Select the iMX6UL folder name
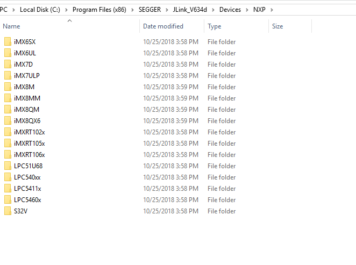356x265 pixels. [25, 53]
